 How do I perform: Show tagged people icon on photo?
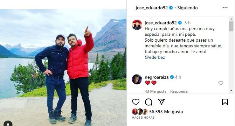8,124
